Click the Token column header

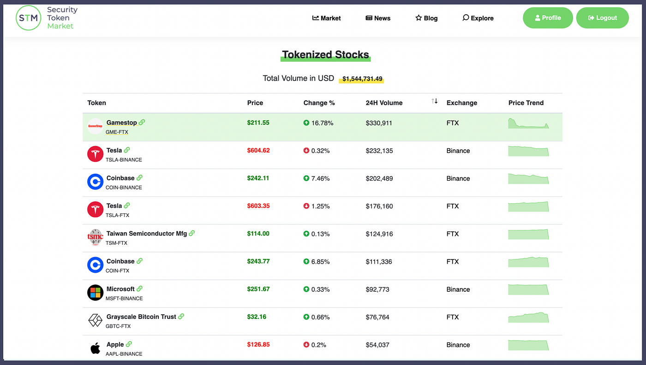coord(97,103)
